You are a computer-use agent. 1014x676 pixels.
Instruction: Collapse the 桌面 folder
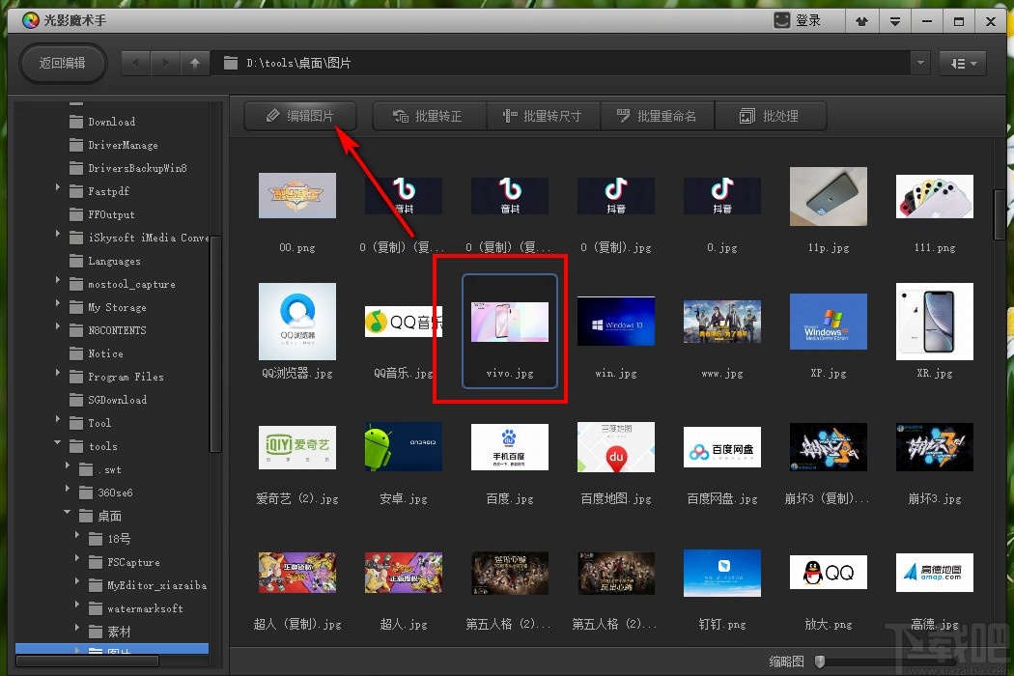(x=68, y=512)
